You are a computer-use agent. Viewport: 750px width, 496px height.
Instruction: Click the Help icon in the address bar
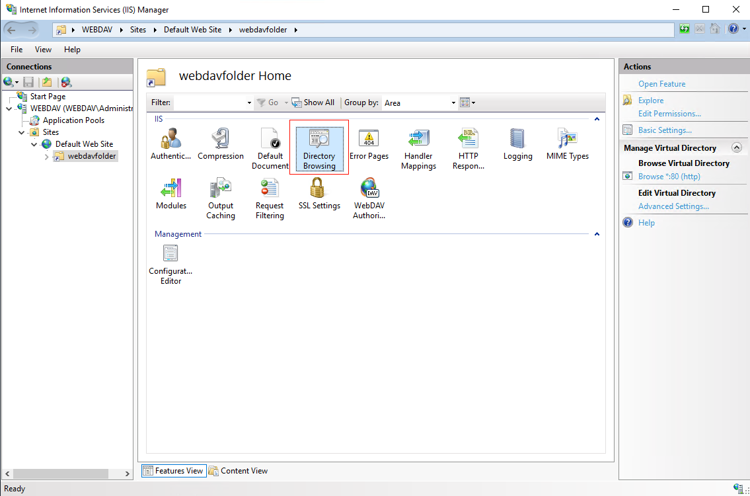click(x=733, y=29)
